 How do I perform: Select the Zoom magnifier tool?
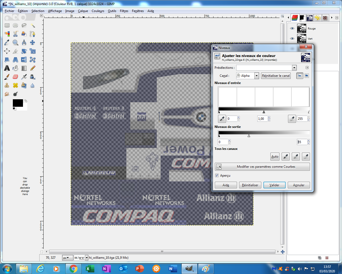[x=15, y=43]
